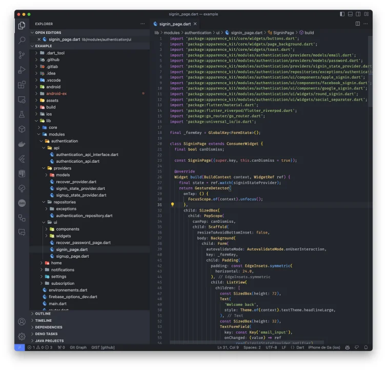387x370 pixels.
Task: Click the lightbulb code action on line 31
Action: click(x=173, y=204)
